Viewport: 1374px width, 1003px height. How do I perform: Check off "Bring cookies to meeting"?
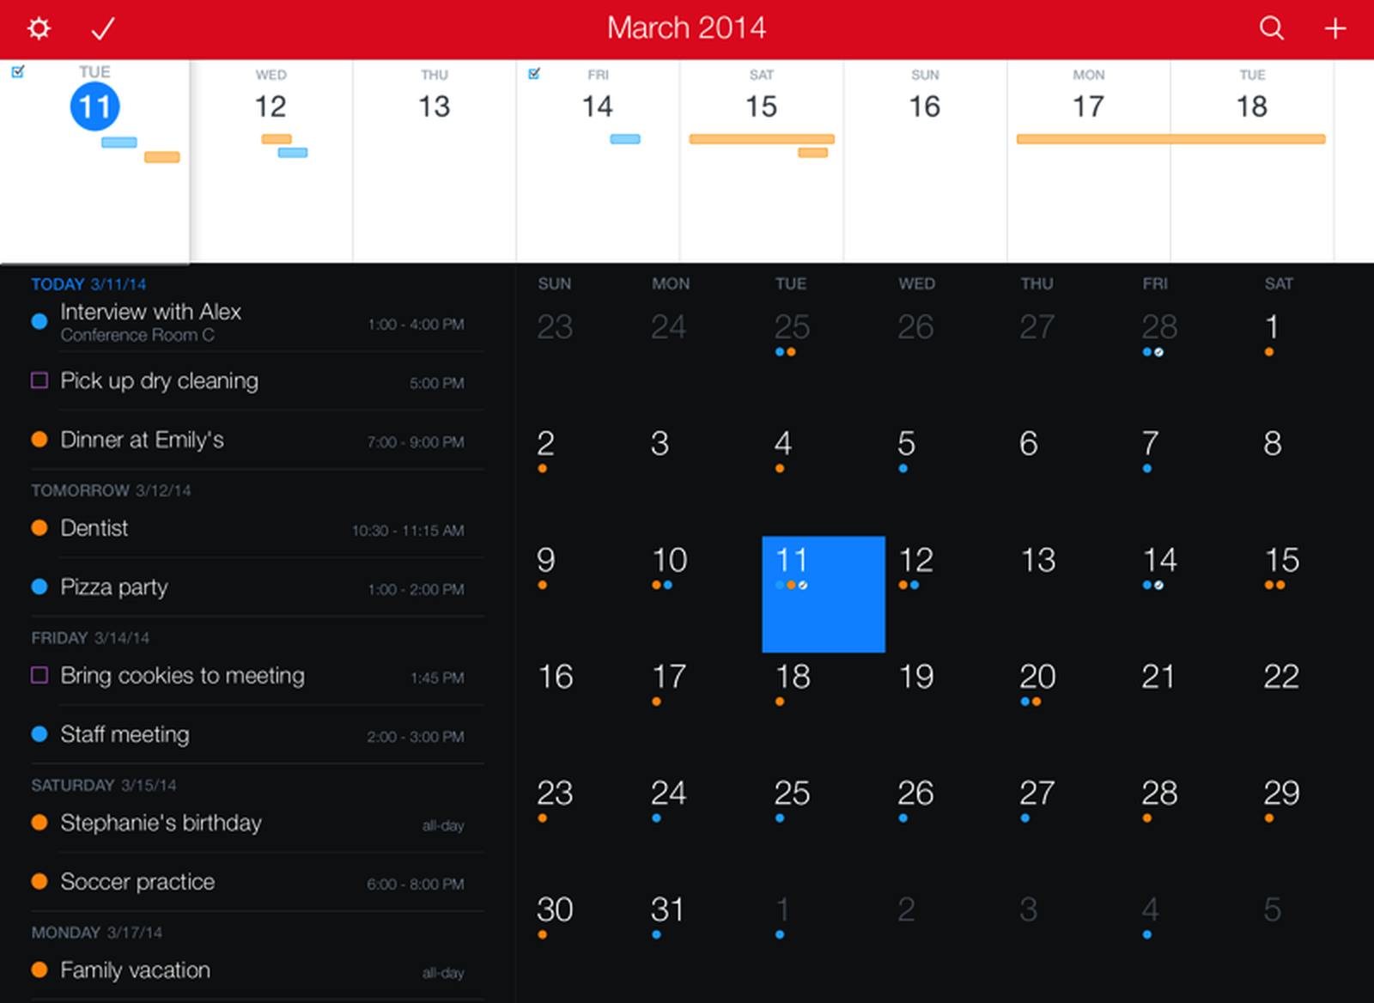tap(38, 676)
